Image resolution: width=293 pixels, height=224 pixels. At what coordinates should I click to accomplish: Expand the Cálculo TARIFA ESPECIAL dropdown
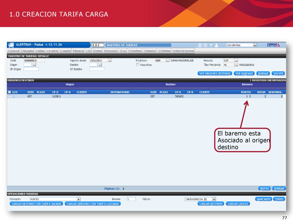tap(214, 199)
